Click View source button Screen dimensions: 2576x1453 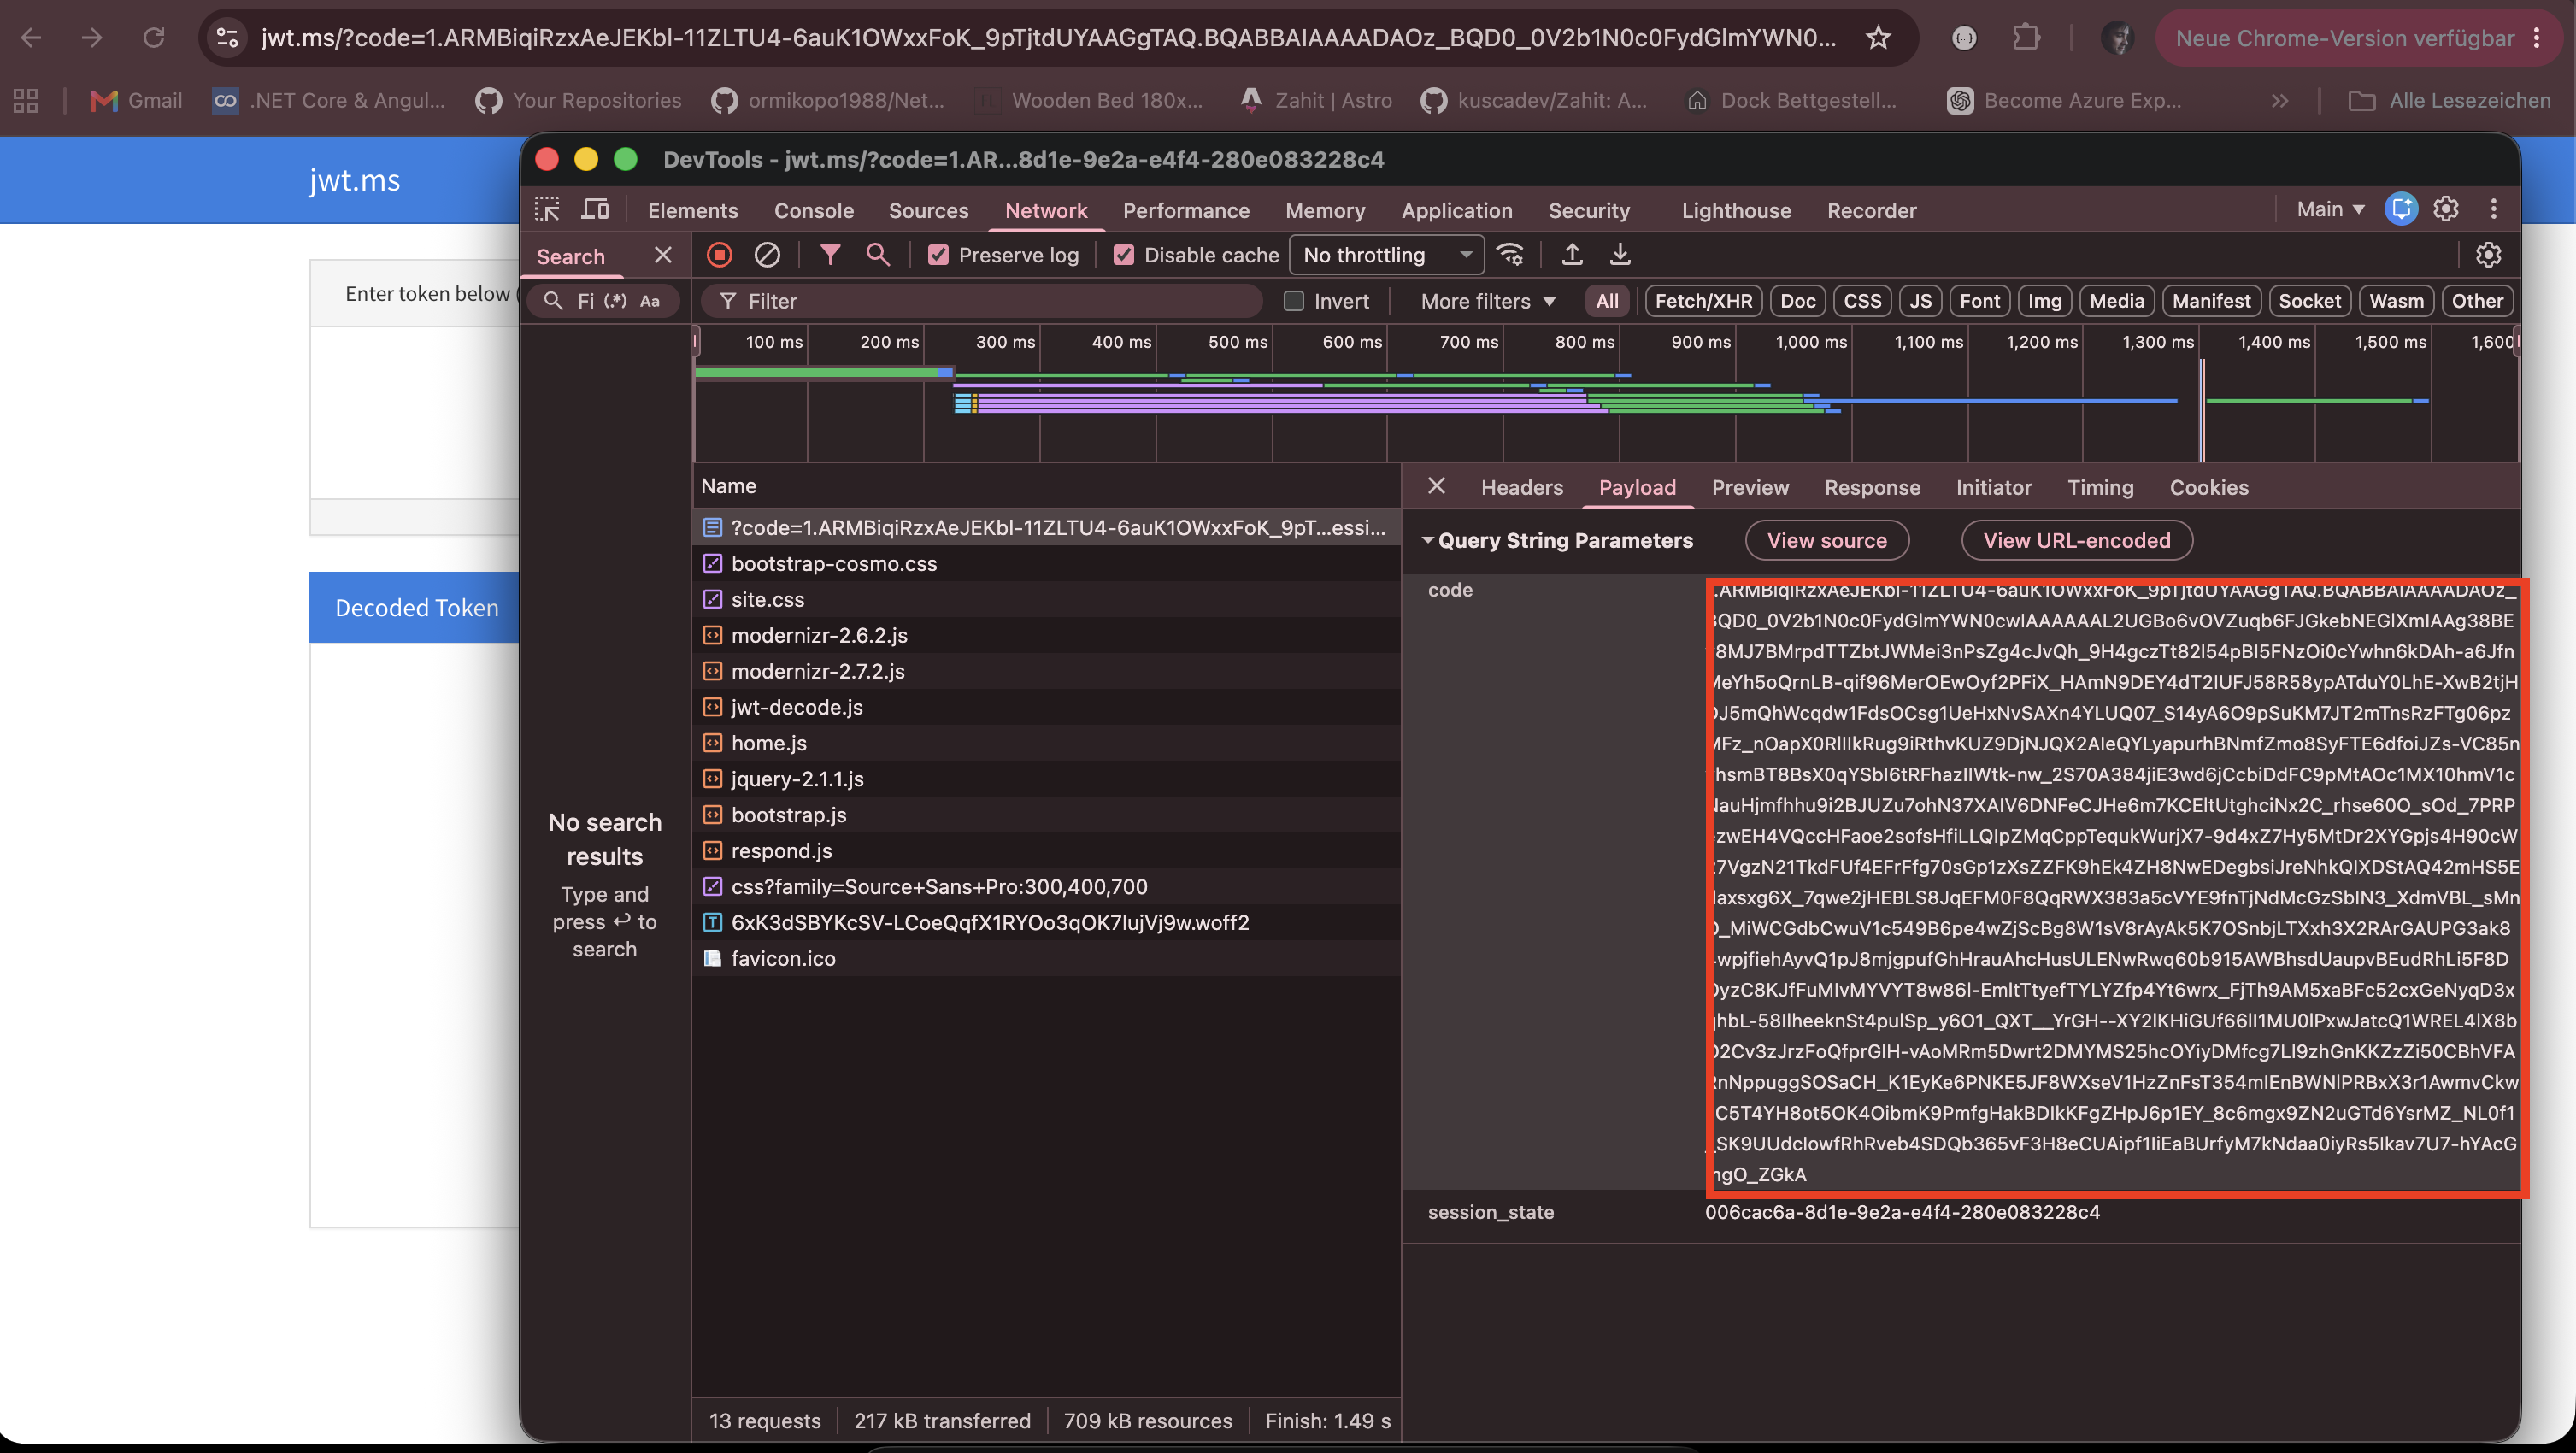pos(1826,540)
